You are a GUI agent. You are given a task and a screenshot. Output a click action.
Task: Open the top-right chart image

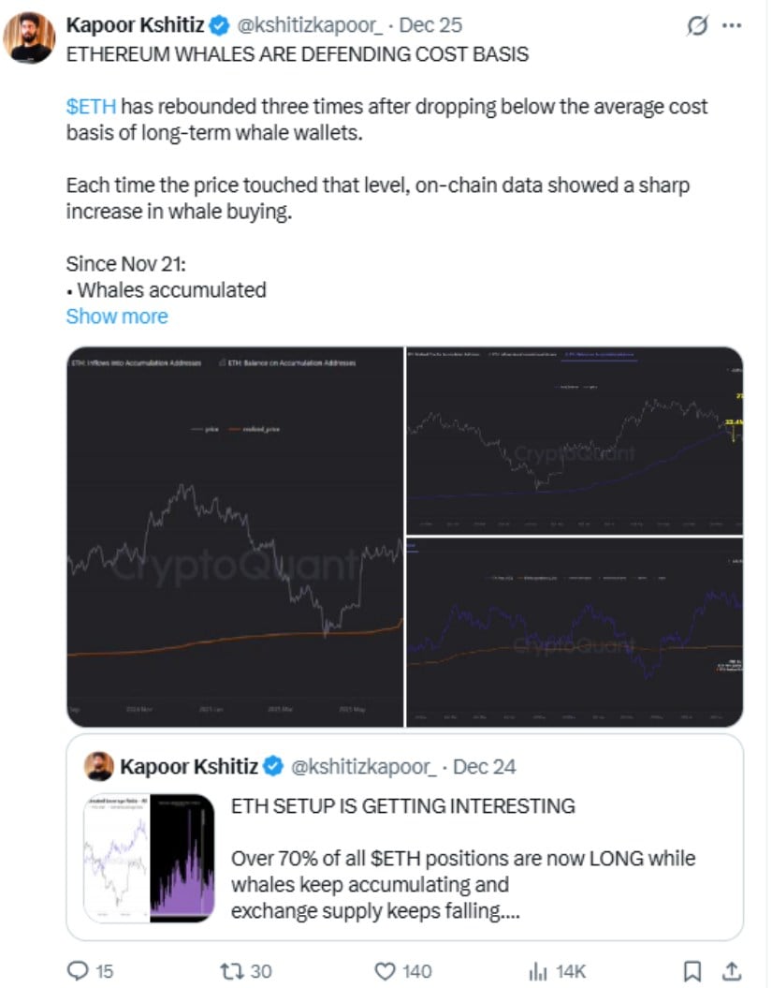(x=574, y=440)
